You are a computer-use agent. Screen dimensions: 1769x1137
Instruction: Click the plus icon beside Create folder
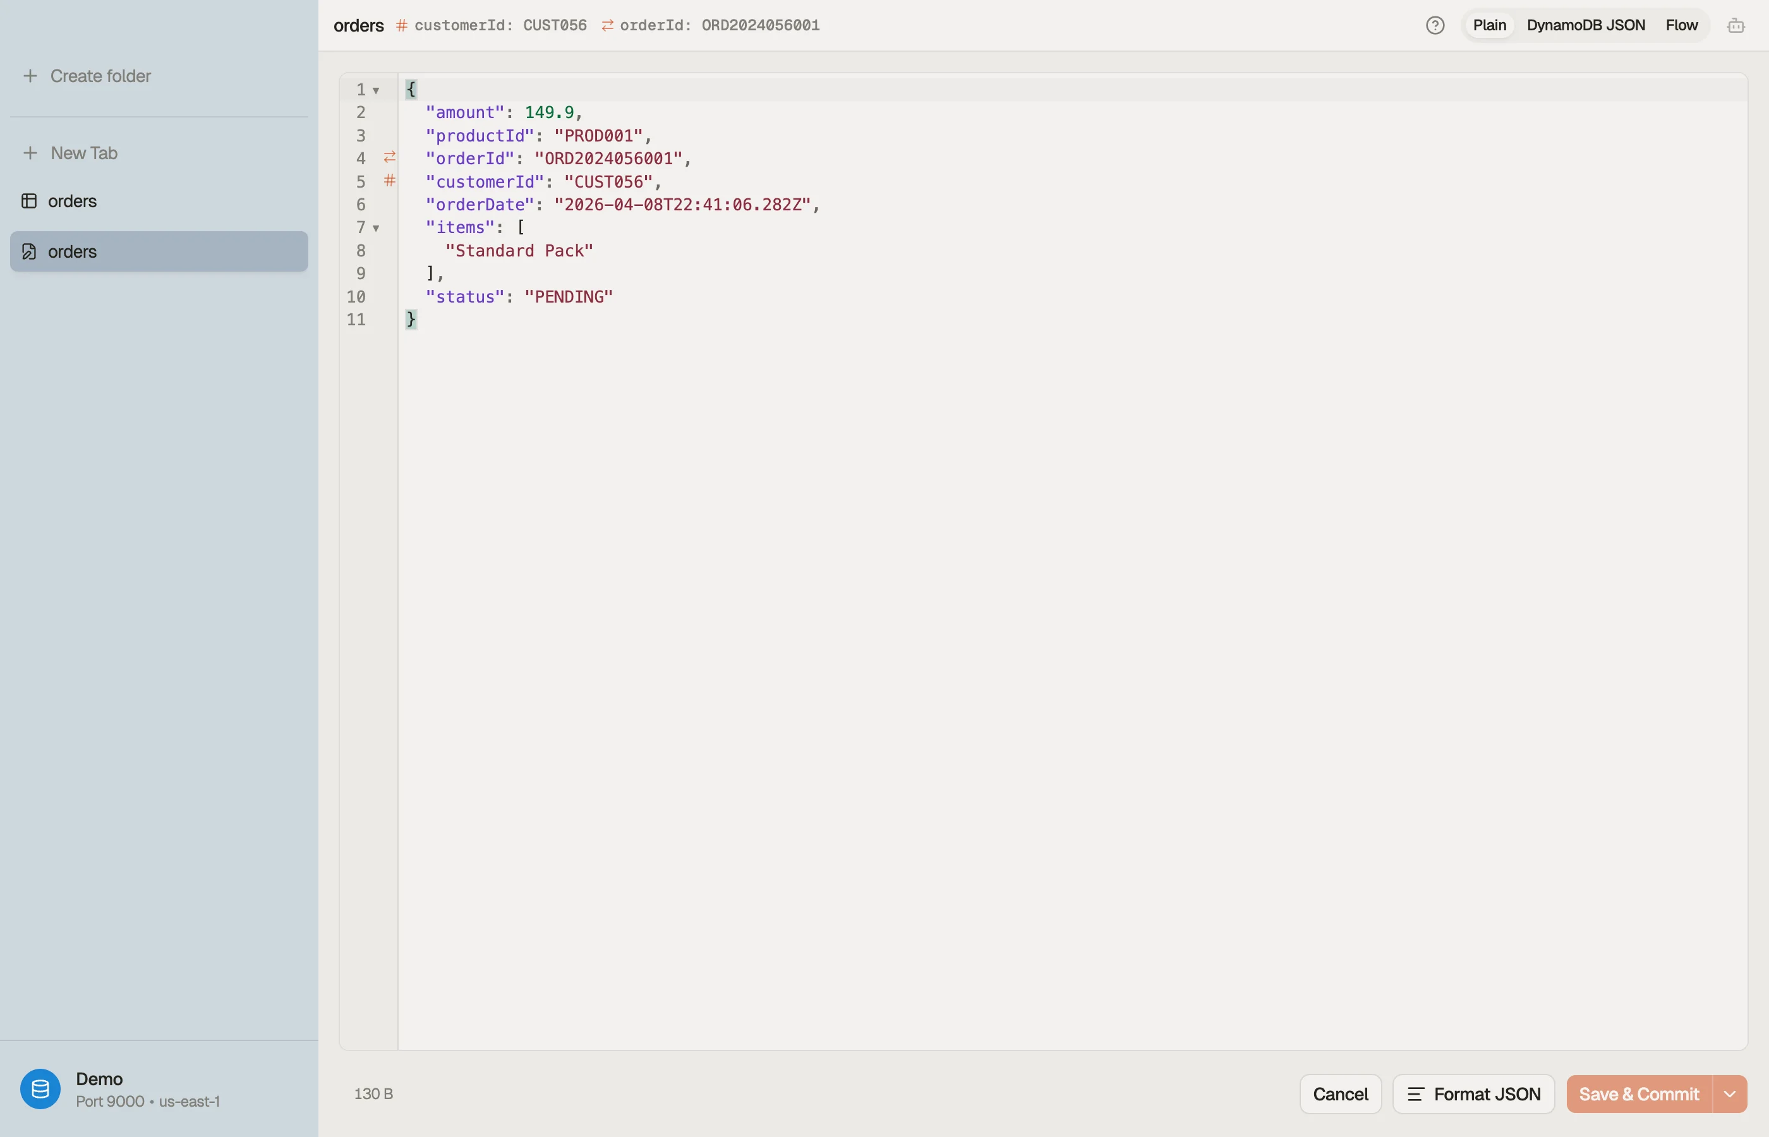point(30,75)
